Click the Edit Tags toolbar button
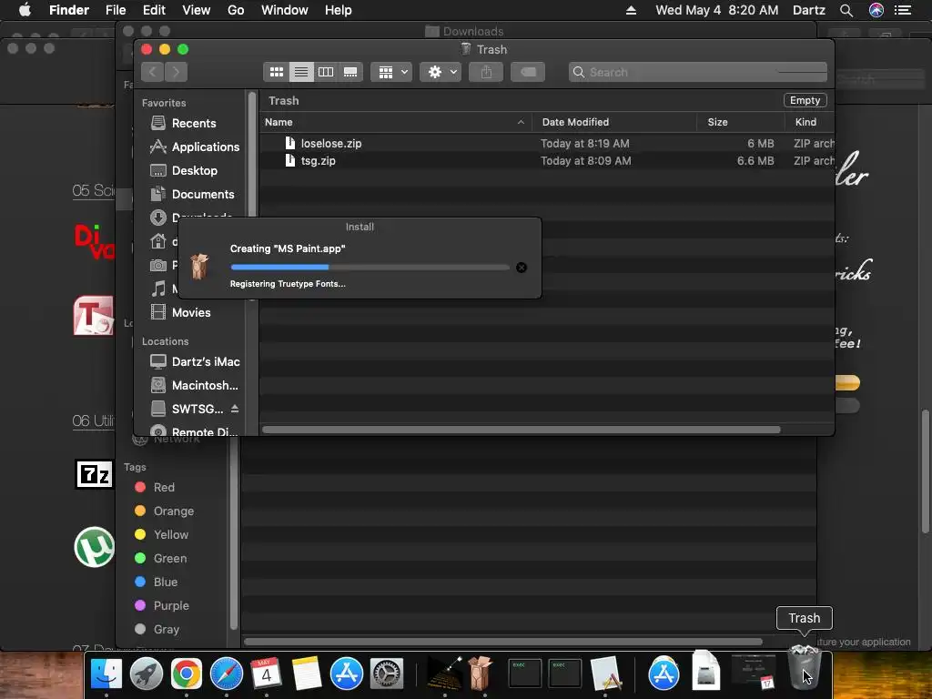The image size is (932, 699). [528, 72]
